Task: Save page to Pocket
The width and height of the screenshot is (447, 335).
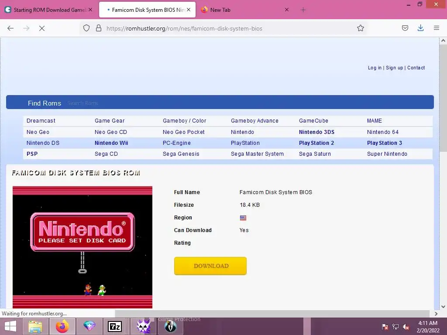Action: 405,28
